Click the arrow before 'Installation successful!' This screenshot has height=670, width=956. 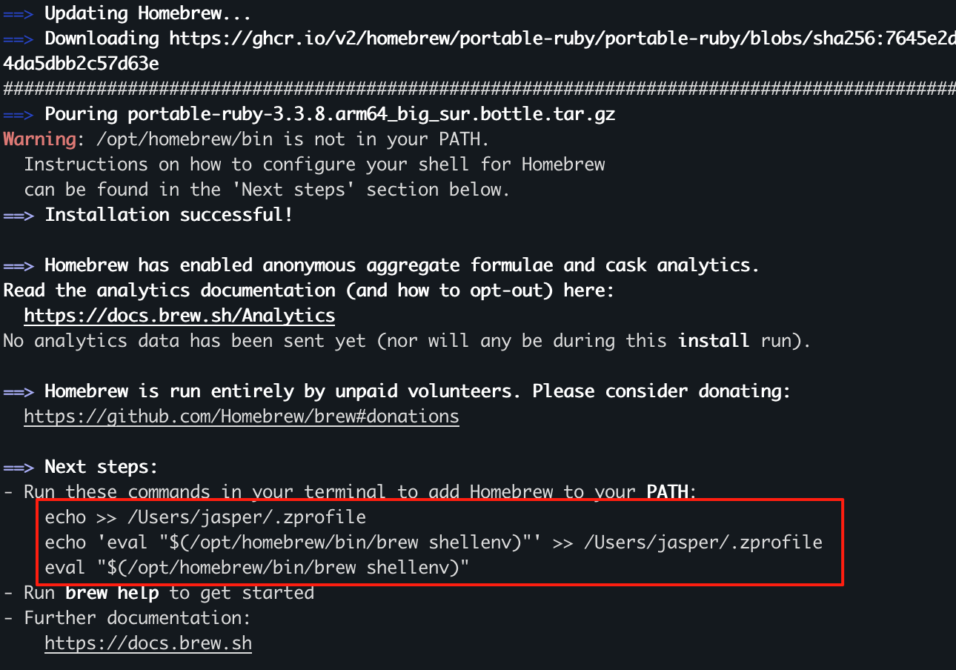coord(19,216)
